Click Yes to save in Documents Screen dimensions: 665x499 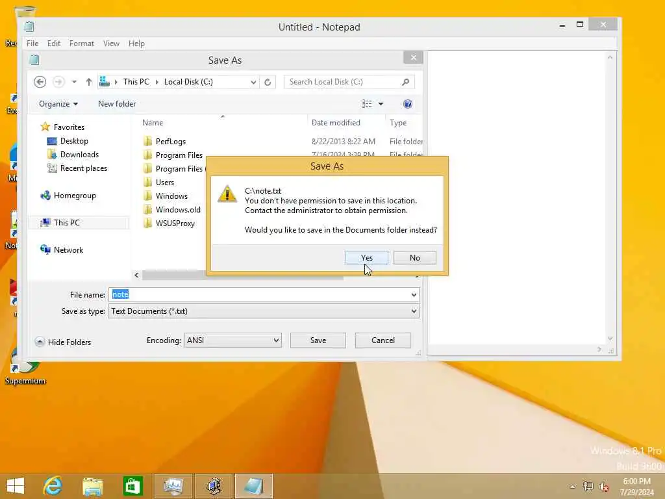pos(366,257)
